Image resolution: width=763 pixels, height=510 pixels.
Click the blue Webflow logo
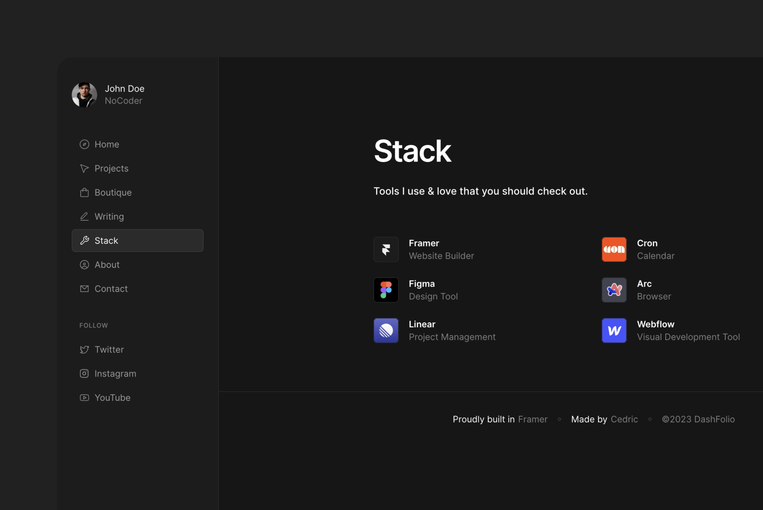click(x=614, y=330)
